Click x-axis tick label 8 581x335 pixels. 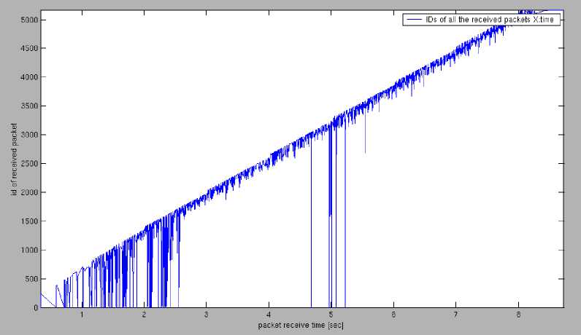[518, 315]
